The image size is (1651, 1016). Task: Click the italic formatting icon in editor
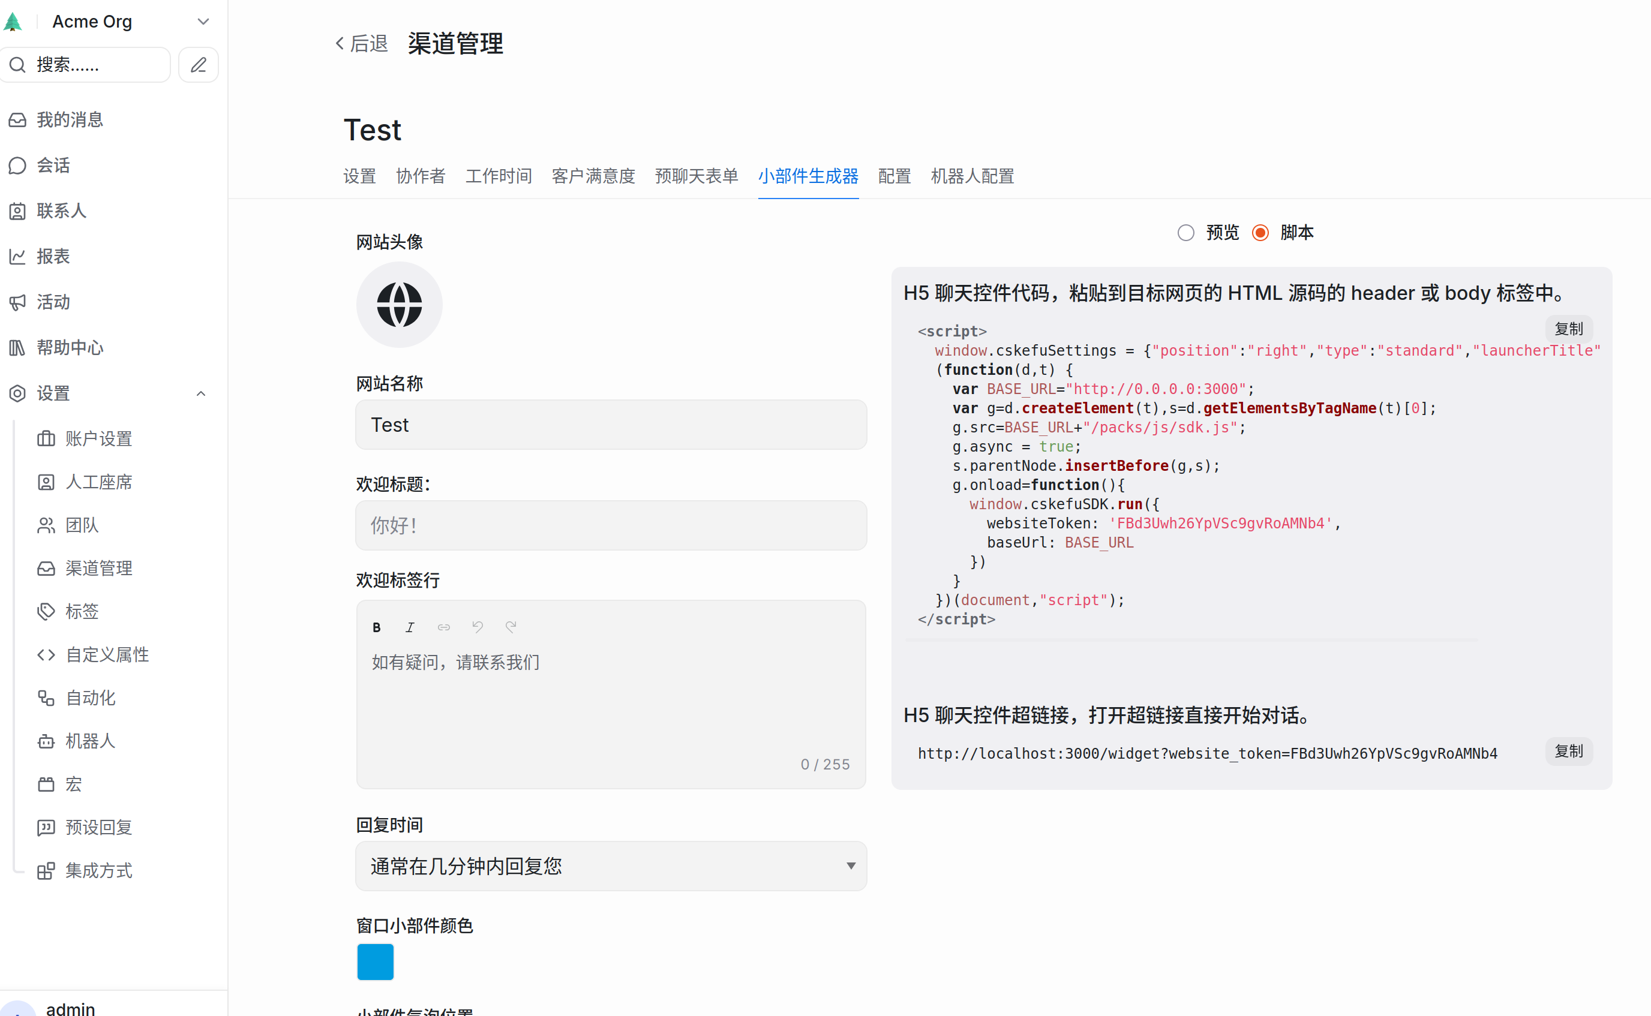click(410, 627)
